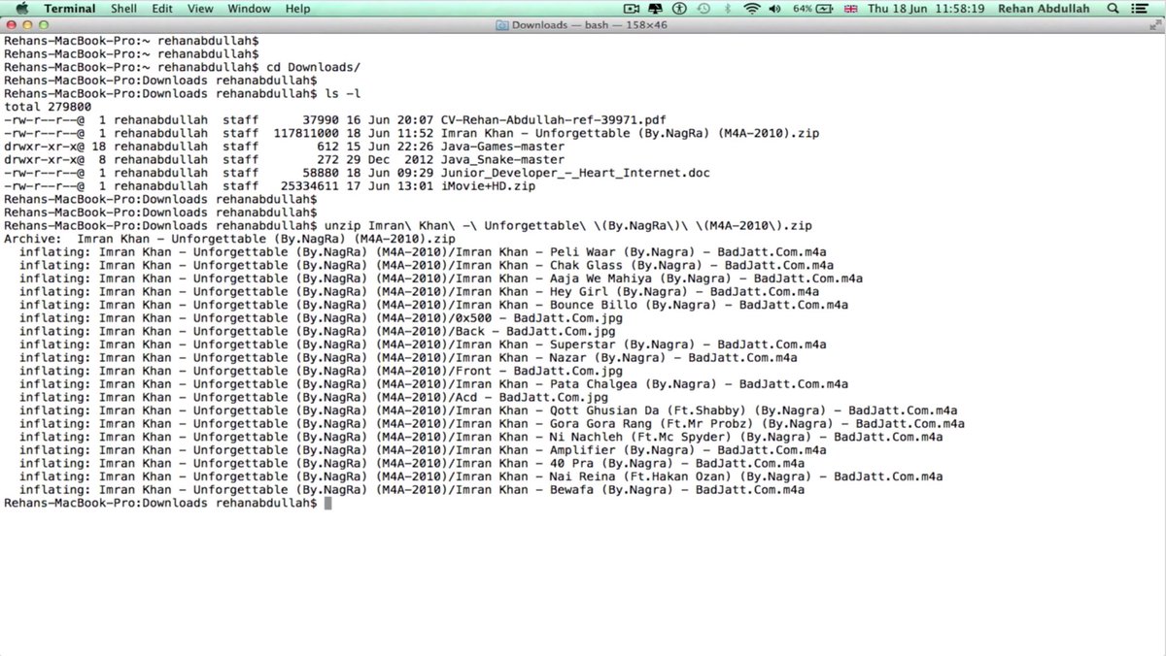The width and height of the screenshot is (1166, 656).
Task: Click the 'total 279800' line
Action: 48,107
